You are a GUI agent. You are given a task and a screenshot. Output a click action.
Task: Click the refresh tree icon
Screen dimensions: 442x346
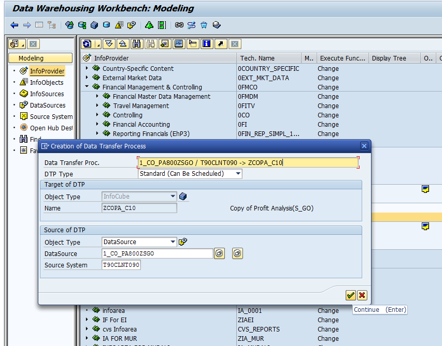pos(87,44)
